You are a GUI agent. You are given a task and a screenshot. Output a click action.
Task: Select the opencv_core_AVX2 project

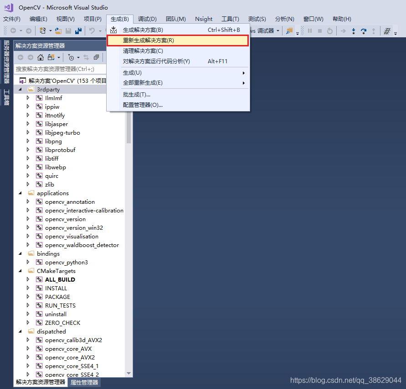click(70, 358)
